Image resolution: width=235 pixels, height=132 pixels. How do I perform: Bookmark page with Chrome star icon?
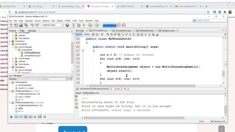click(208, 12)
